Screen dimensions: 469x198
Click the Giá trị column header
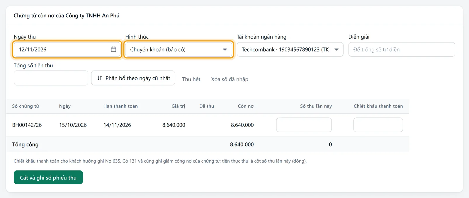(x=178, y=106)
